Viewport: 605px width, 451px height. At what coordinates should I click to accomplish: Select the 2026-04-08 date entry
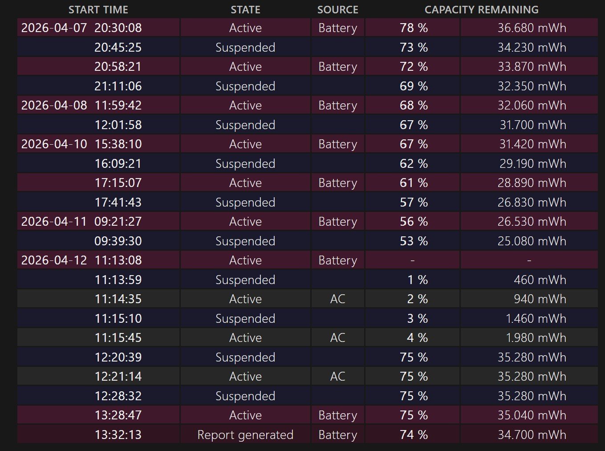pyautogui.click(x=54, y=106)
